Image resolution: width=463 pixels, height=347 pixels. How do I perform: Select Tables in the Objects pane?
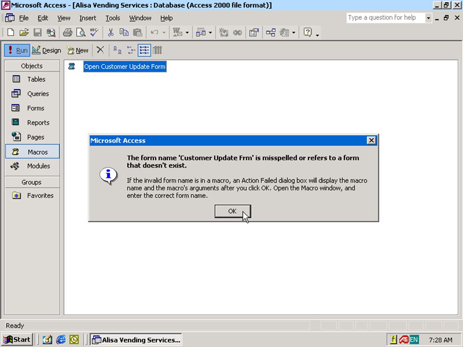pos(32,79)
